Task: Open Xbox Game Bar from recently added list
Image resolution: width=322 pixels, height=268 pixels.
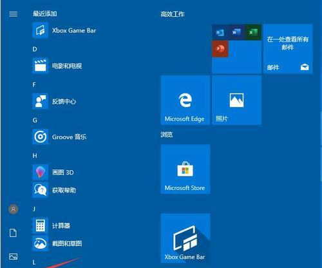Action: coord(64,30)
